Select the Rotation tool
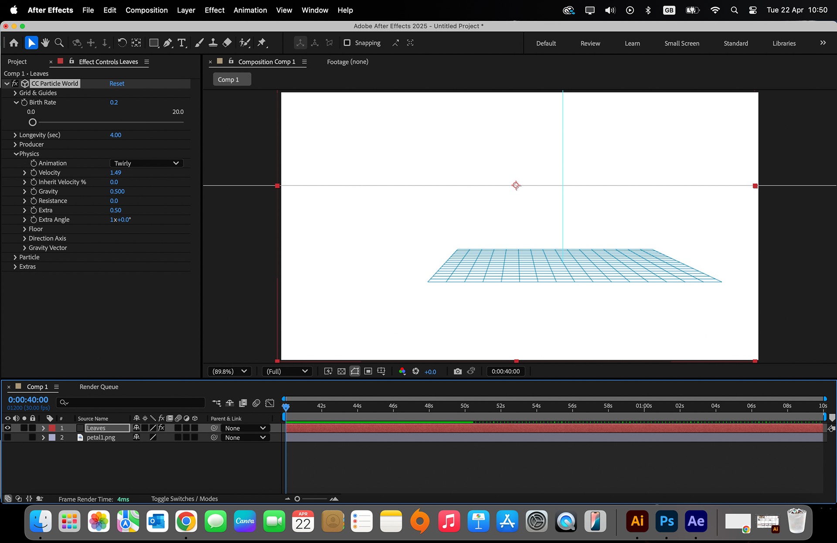 tap(122, 43)
